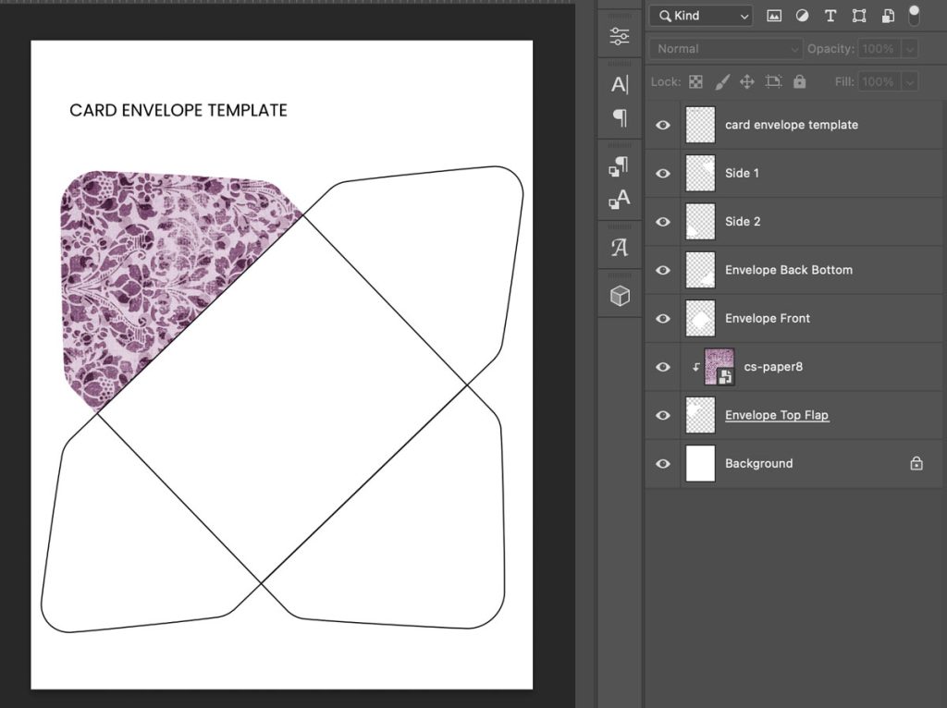947x708 pixels.
Task: Click the Side 1 layer thumbnail
Action: 701,173
